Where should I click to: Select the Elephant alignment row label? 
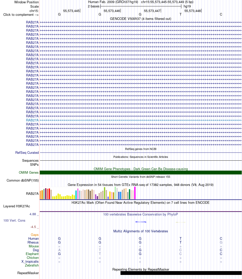[32, 254]
